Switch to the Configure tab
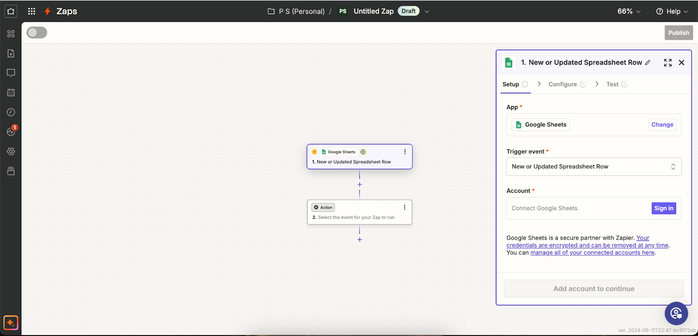This screenshot has width=698, height=336. click(567, 84)
